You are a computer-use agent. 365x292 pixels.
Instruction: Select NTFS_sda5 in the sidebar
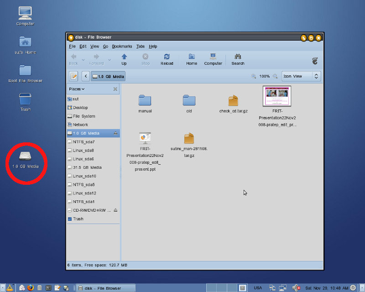click(x=93, y=185)
